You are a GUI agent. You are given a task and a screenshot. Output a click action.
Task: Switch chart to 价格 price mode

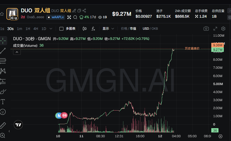[x=124, y=29]
